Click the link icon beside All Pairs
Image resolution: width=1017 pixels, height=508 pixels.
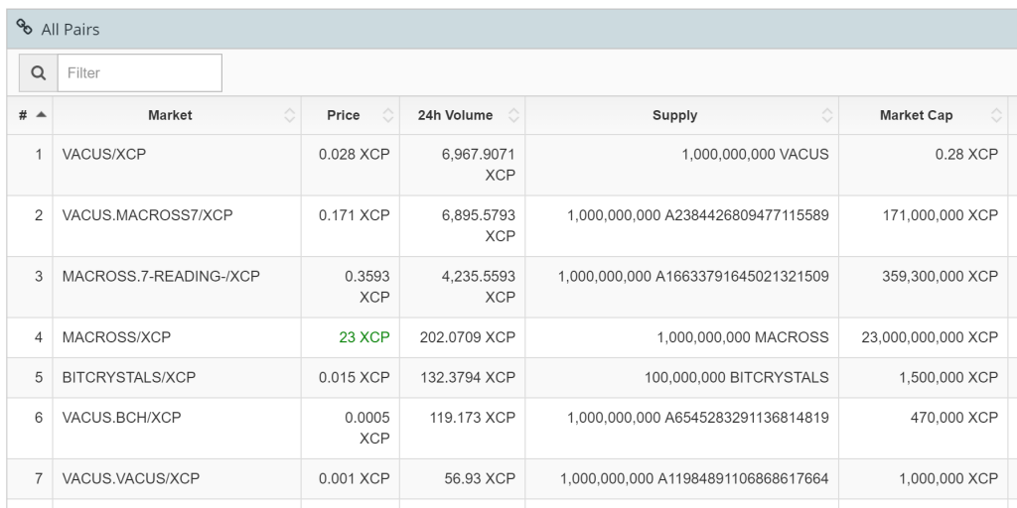coord(25,29)
